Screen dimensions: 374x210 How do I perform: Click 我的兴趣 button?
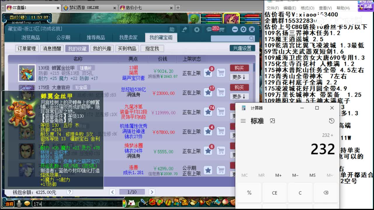tap(102, 49)
